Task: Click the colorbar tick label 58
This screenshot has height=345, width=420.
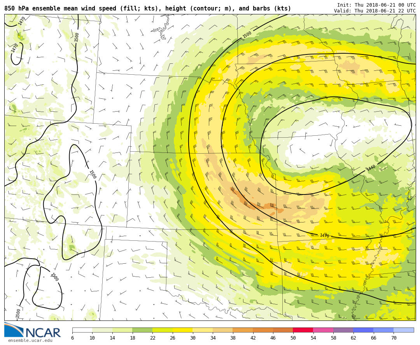Action: point(334,338)
